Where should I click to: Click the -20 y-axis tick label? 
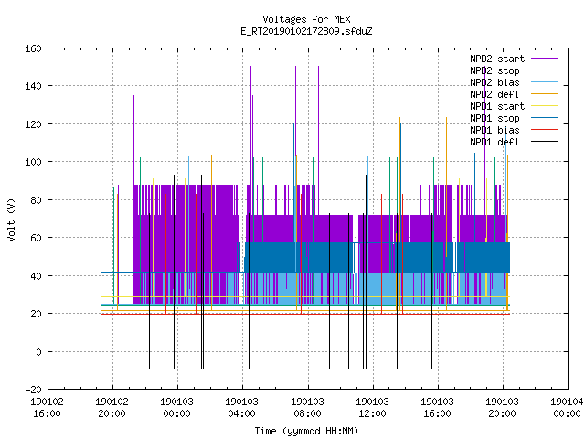click(x=33, y=390)
